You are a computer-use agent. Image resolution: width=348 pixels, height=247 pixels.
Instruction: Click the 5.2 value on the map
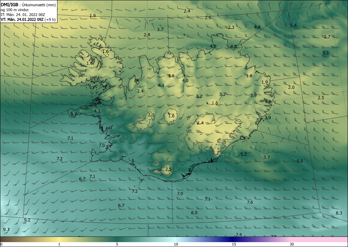pyautogui.click(x=244, y=154)
